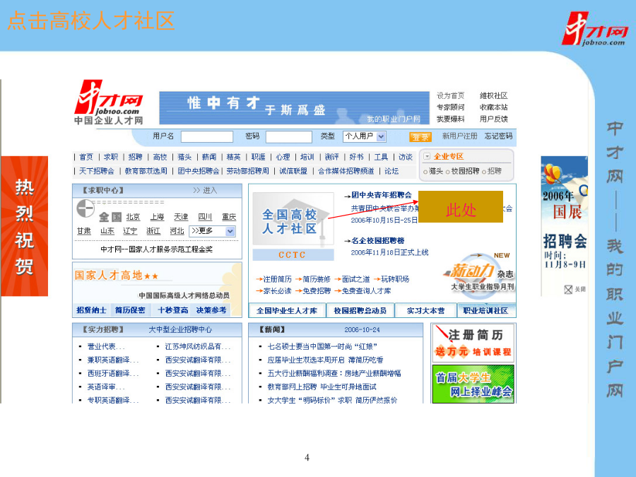The width and height of the screenshot is (636, 477).
Task: Open 诚信联盟 navigation link
Action: pyautogui.click(x=293, y=171)
